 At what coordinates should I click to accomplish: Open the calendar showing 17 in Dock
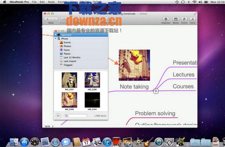(x=86, y=142)
